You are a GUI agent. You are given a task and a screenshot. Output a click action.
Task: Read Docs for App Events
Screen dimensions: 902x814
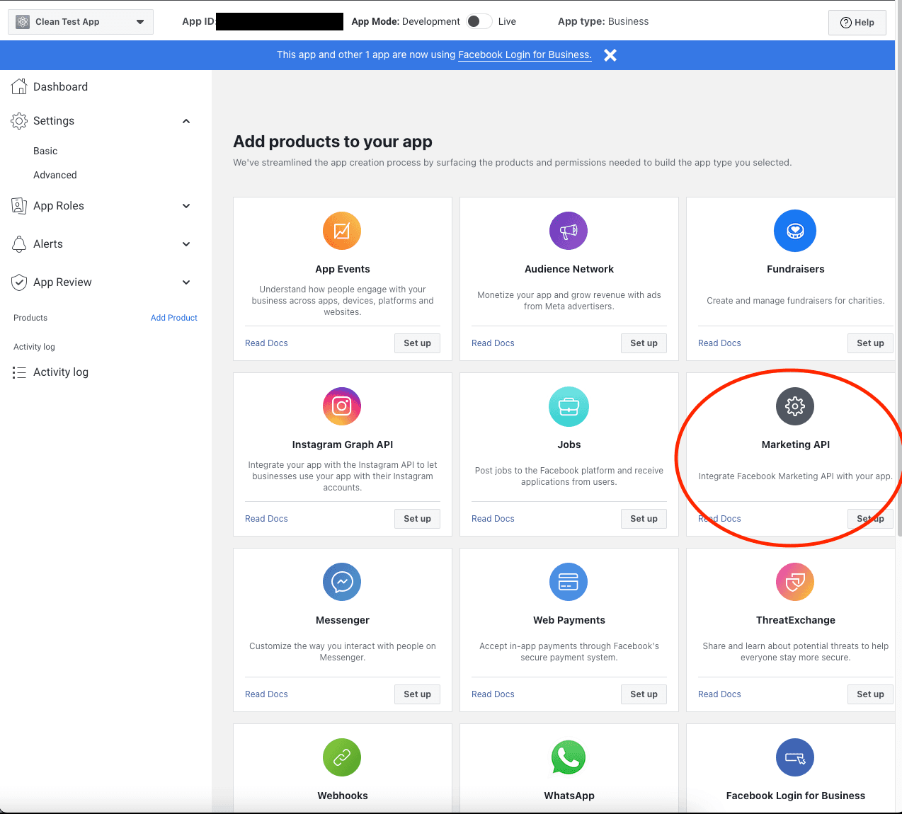point(266,343)
